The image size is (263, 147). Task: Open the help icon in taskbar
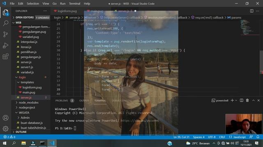click(170, 143)
